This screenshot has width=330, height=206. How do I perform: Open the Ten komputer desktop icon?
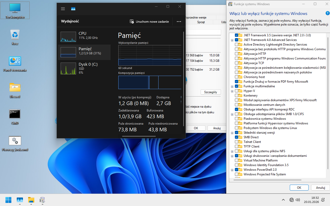15,10
